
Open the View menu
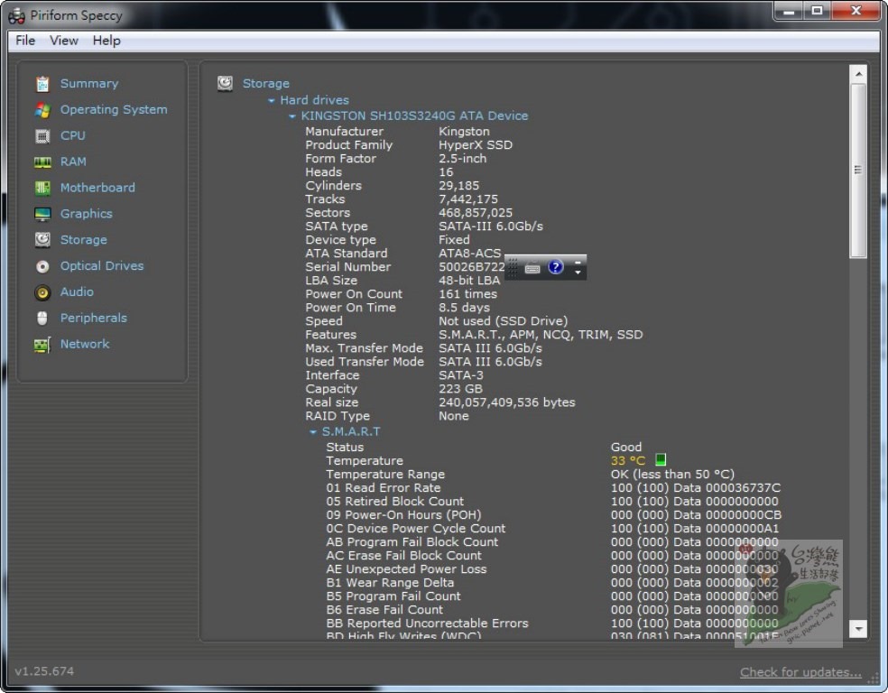(x=64, y=41)
